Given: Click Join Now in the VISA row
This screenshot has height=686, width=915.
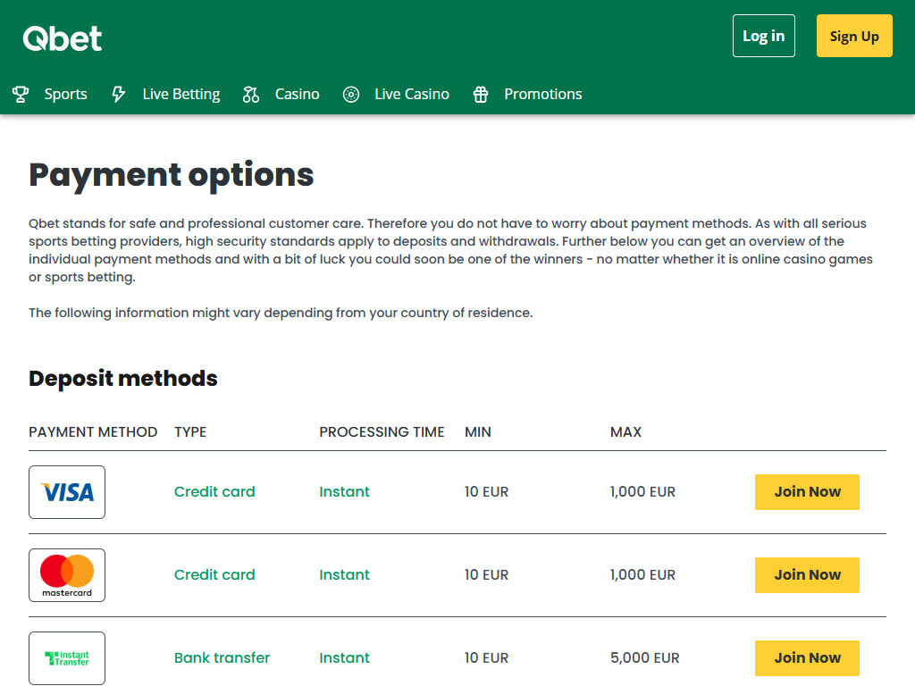Looking at the screenshot, I should [807, 492].
